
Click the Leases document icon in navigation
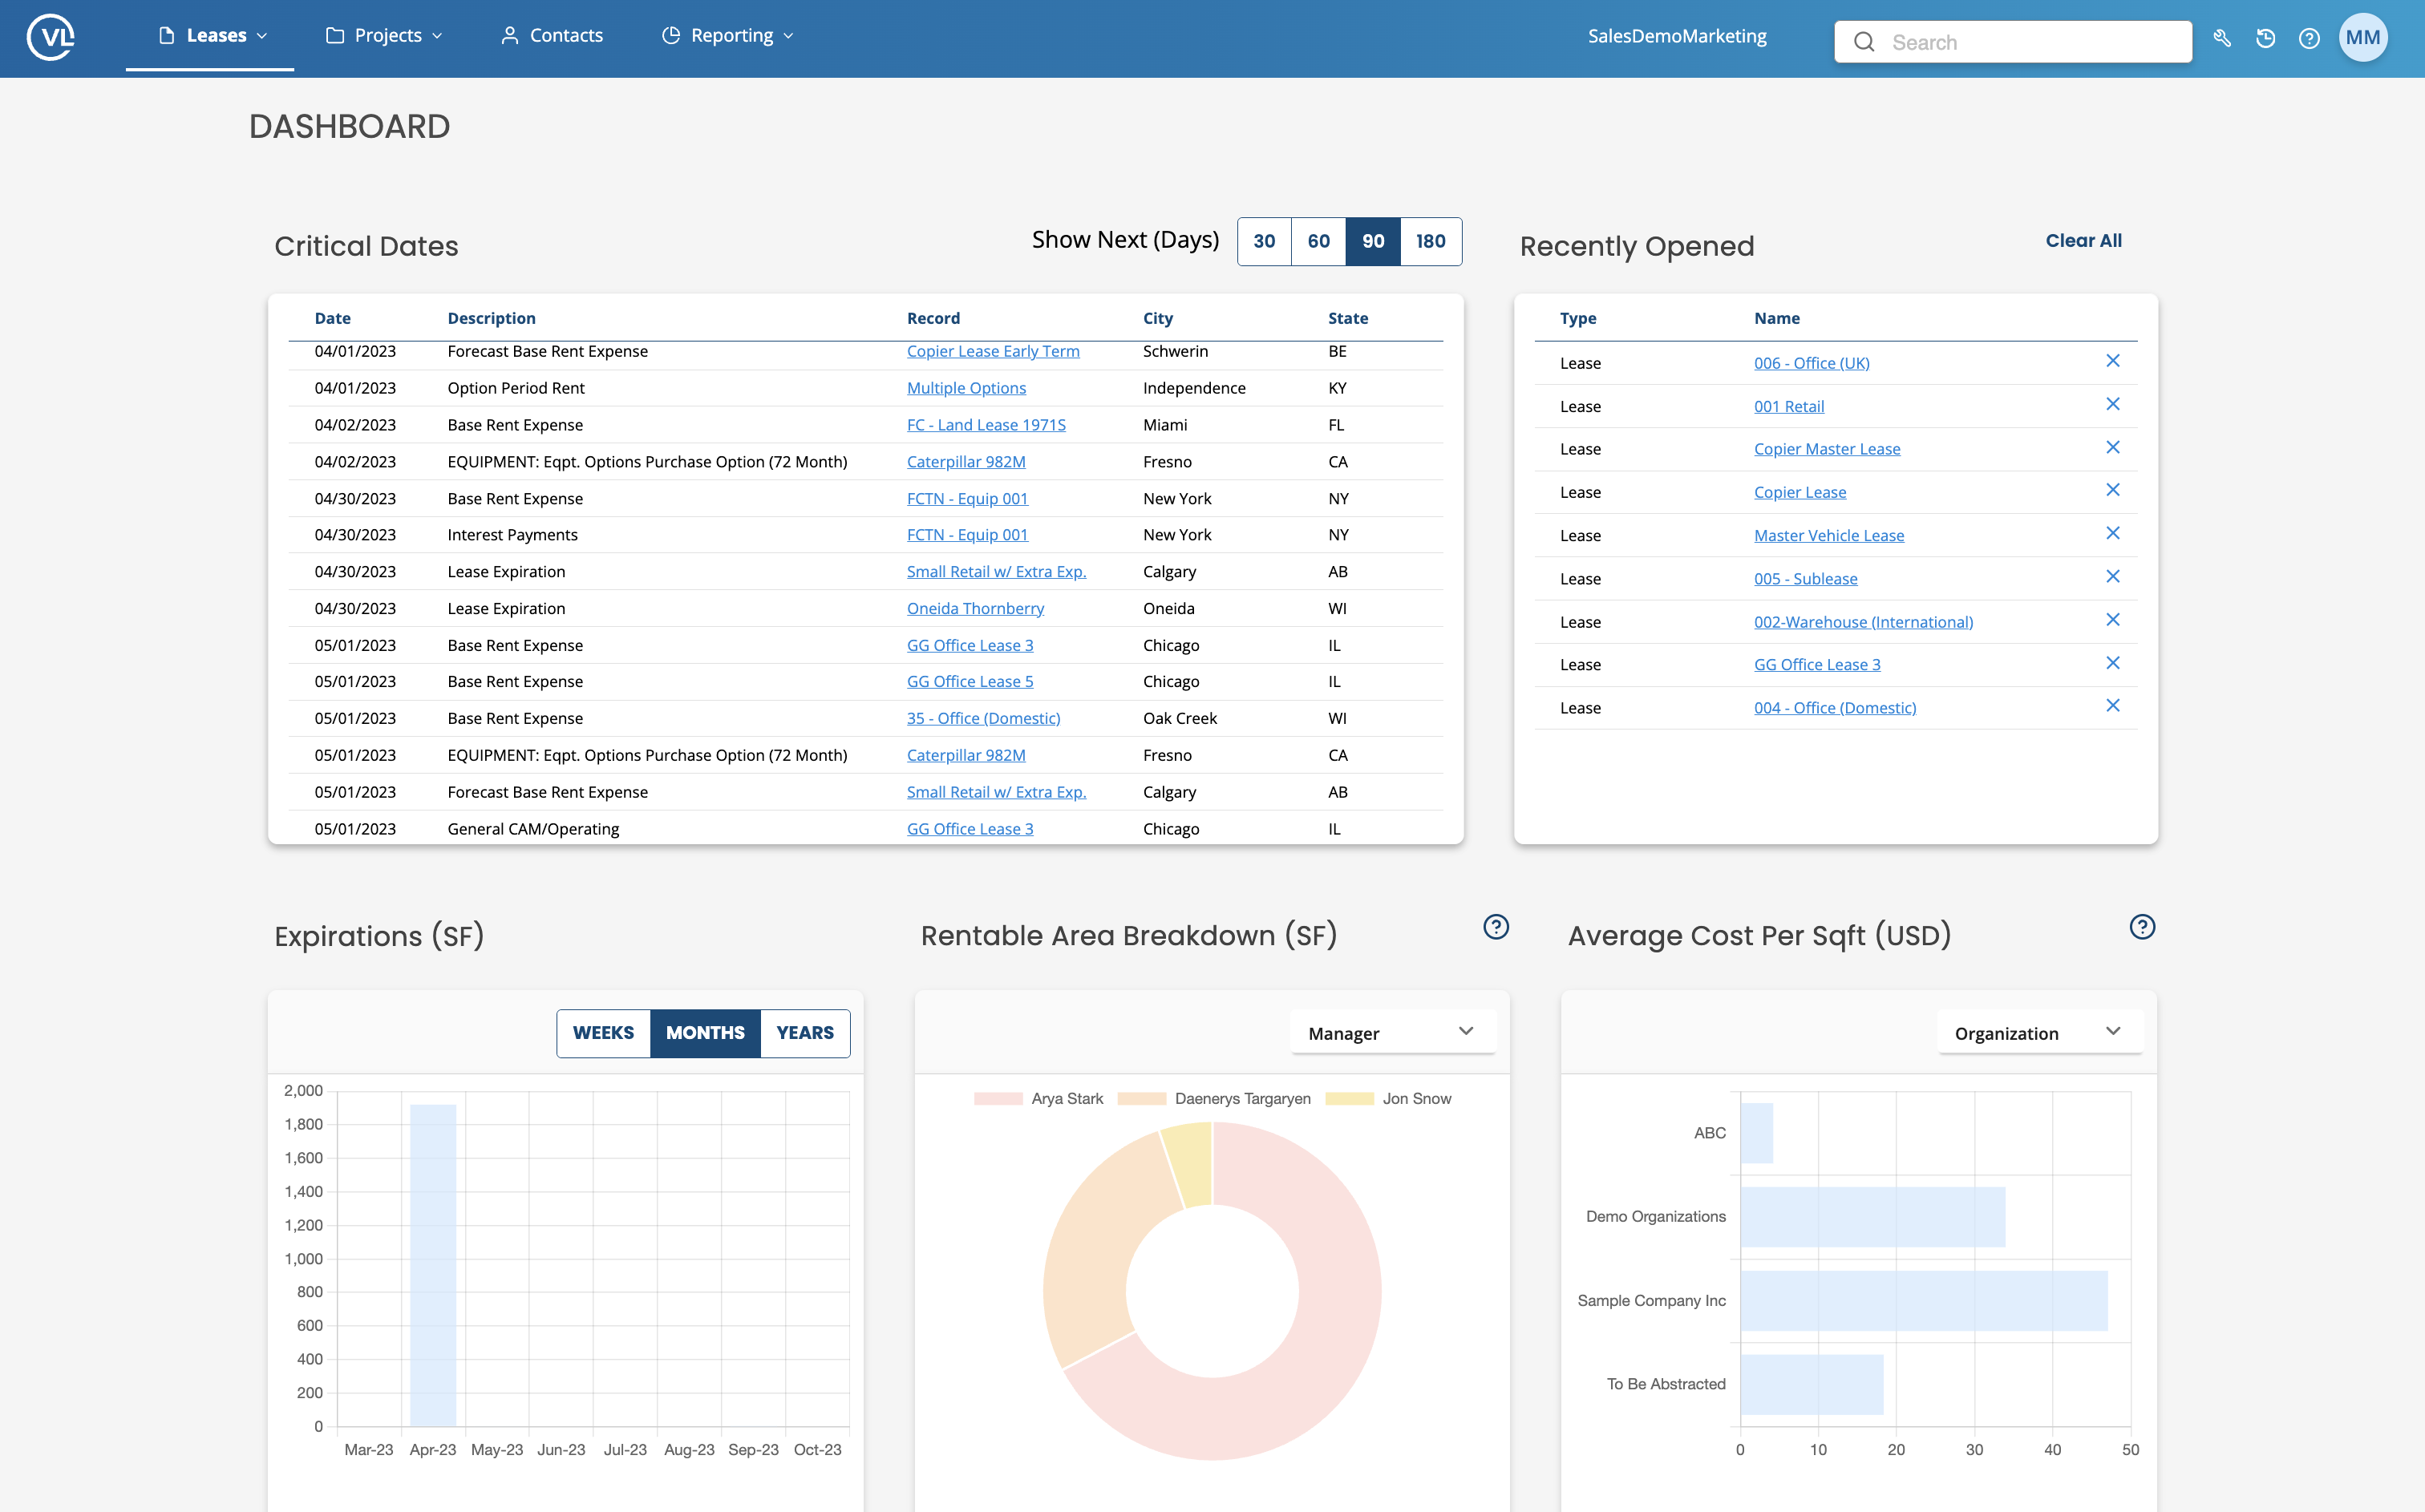[165, 34]
